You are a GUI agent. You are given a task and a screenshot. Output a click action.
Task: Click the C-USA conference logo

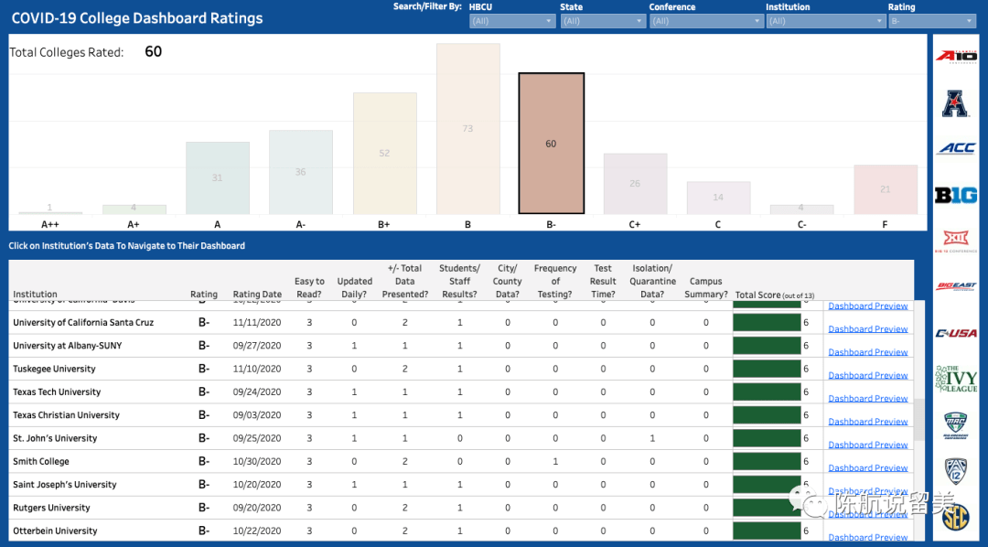(956, 333)
